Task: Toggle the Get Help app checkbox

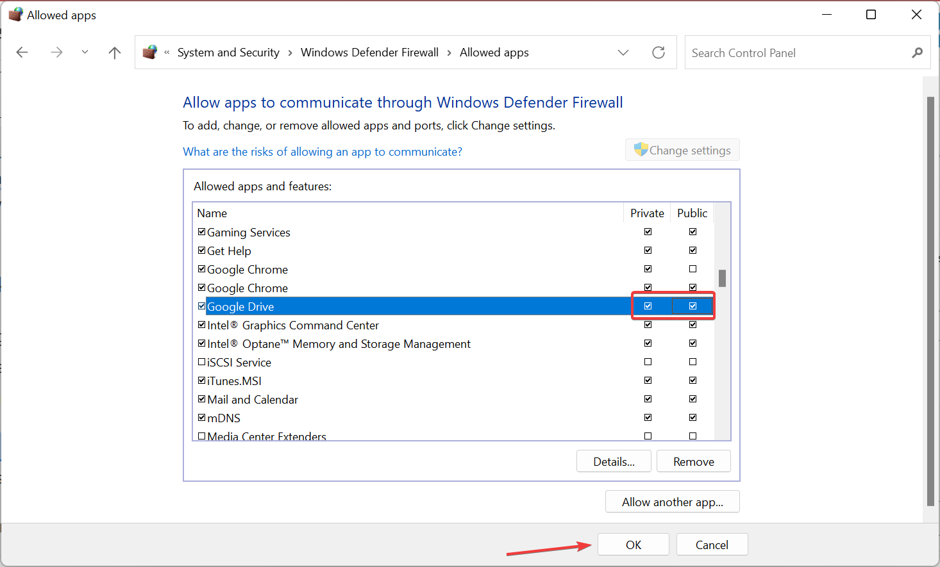Action: pyautogui.click(x=201, y=251)
